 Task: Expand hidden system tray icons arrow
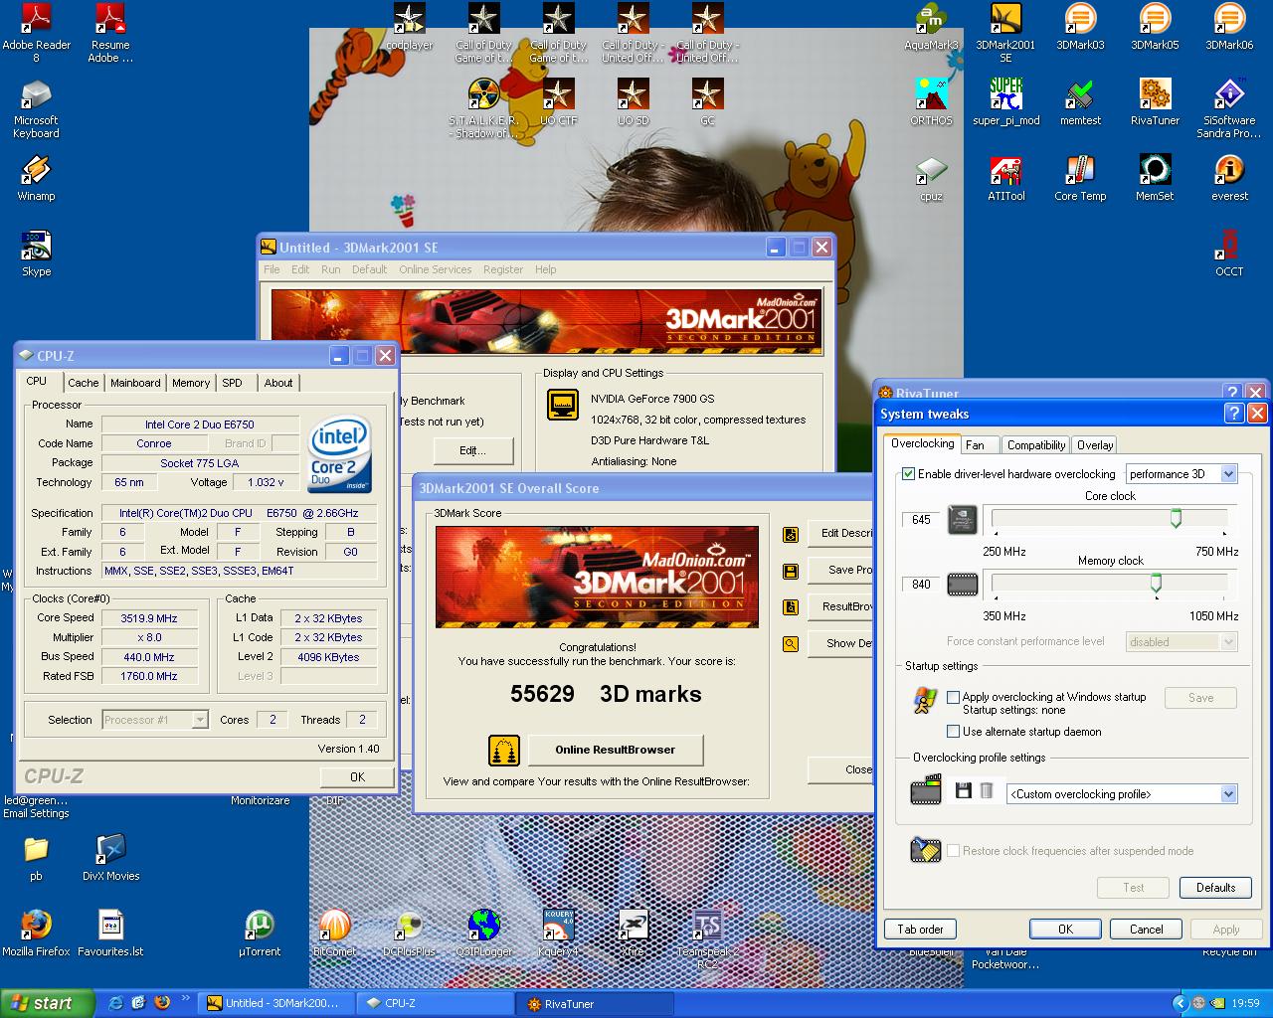tap(1180, 1003)
